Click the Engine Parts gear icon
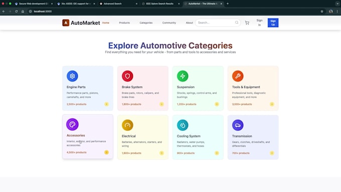Viewport: 341px width, 192px height. [72, 76]
